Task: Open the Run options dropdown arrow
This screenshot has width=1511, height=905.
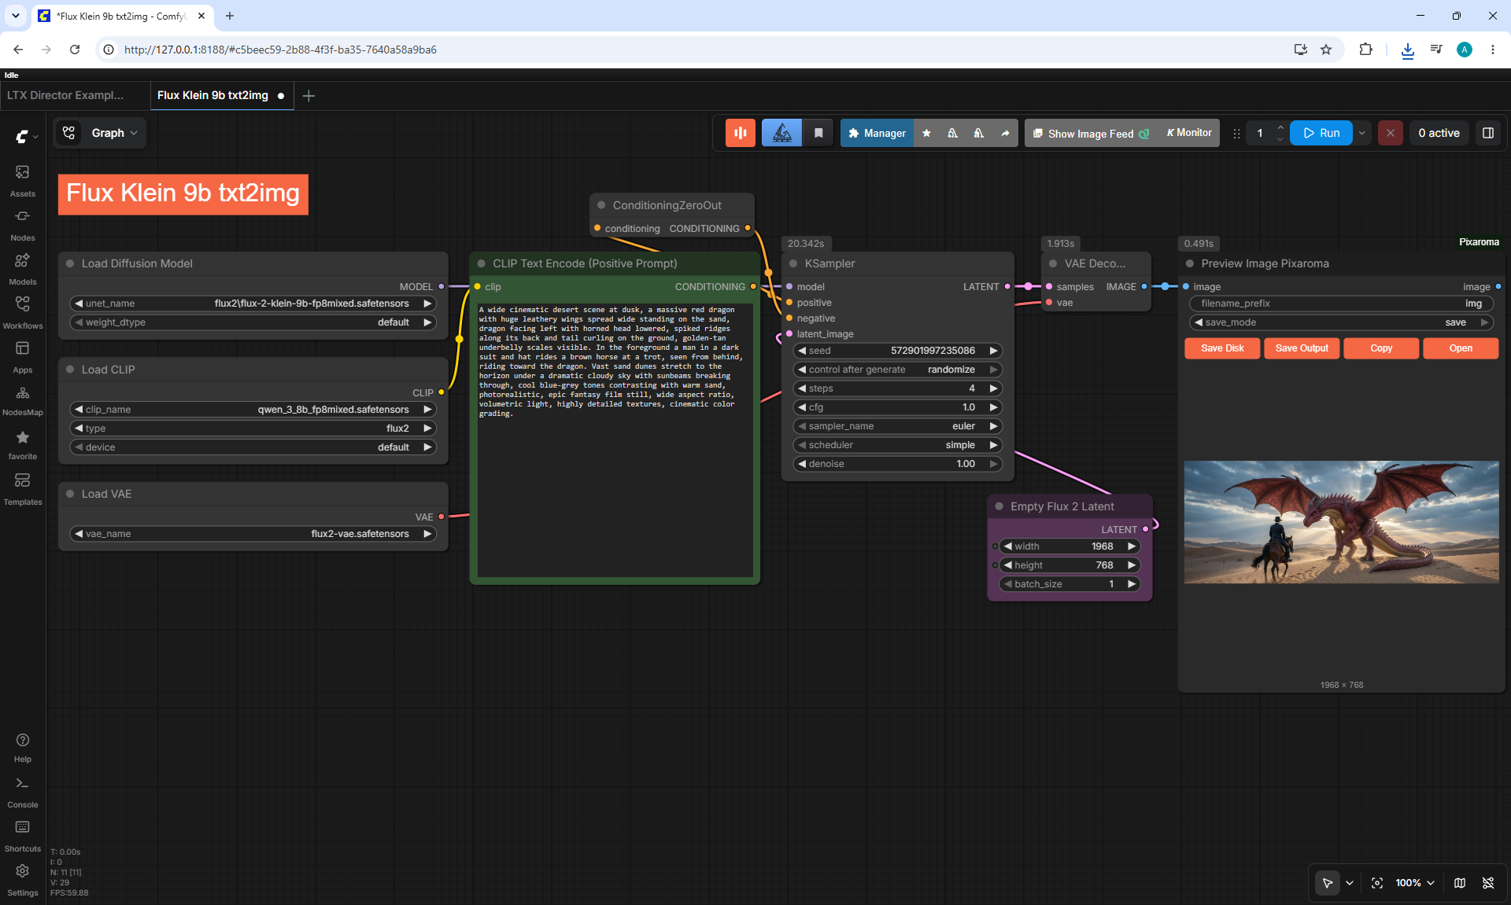Action: (1361, 133)
